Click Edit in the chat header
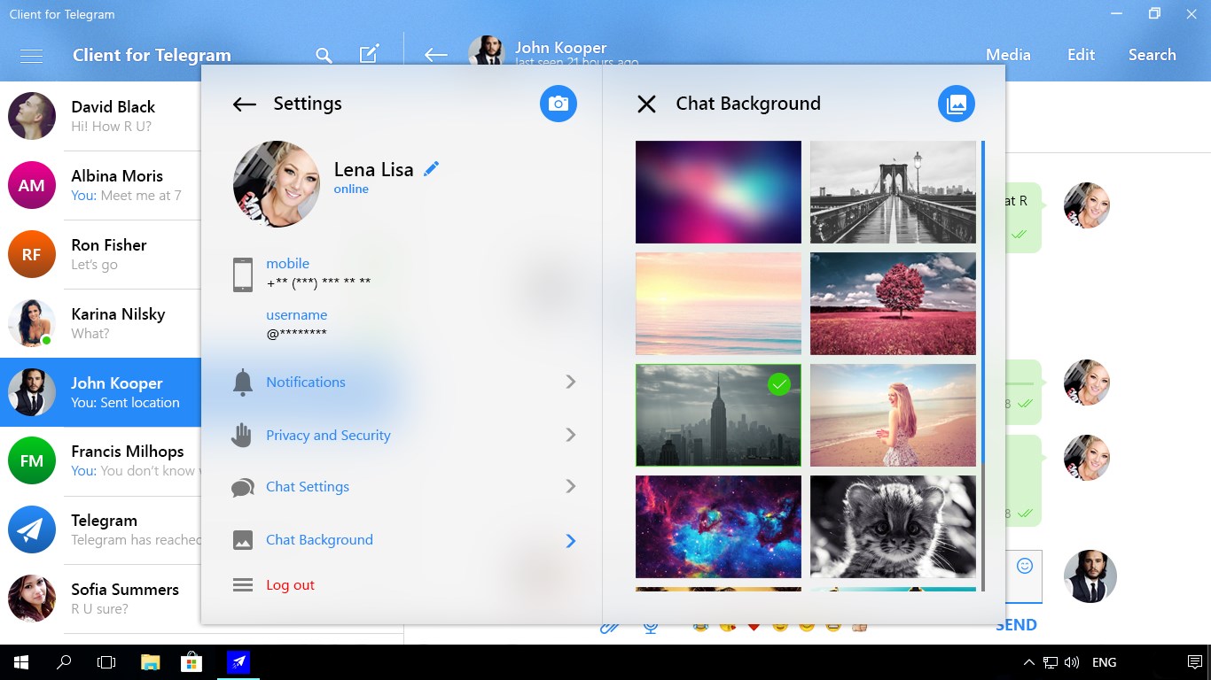Viewport: 1211px width, 680px height. (1081, 55)
